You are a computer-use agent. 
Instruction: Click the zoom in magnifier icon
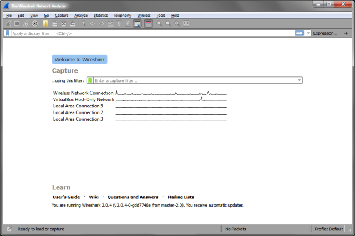point(159,23)
